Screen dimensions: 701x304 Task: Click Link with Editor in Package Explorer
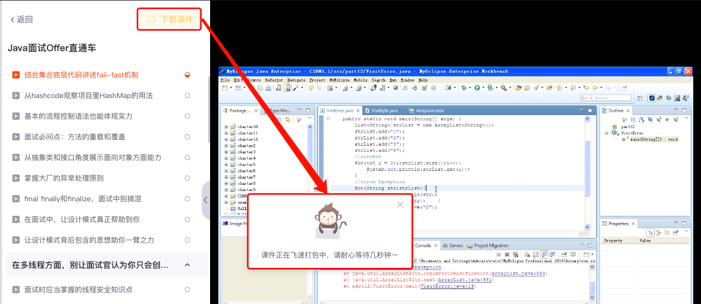[x=288, y=119]
